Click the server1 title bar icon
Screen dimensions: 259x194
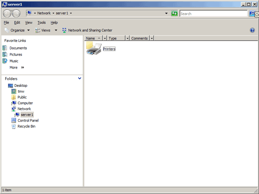click(x=4, y=4)
